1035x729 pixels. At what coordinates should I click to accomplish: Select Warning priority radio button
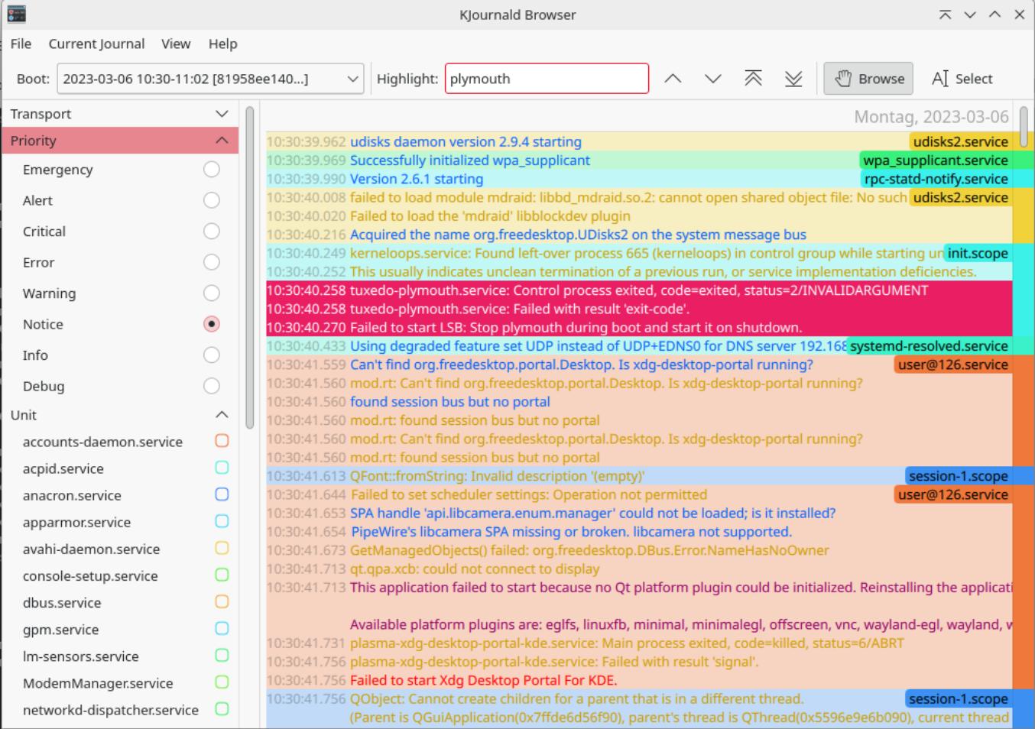pos(212,293)
